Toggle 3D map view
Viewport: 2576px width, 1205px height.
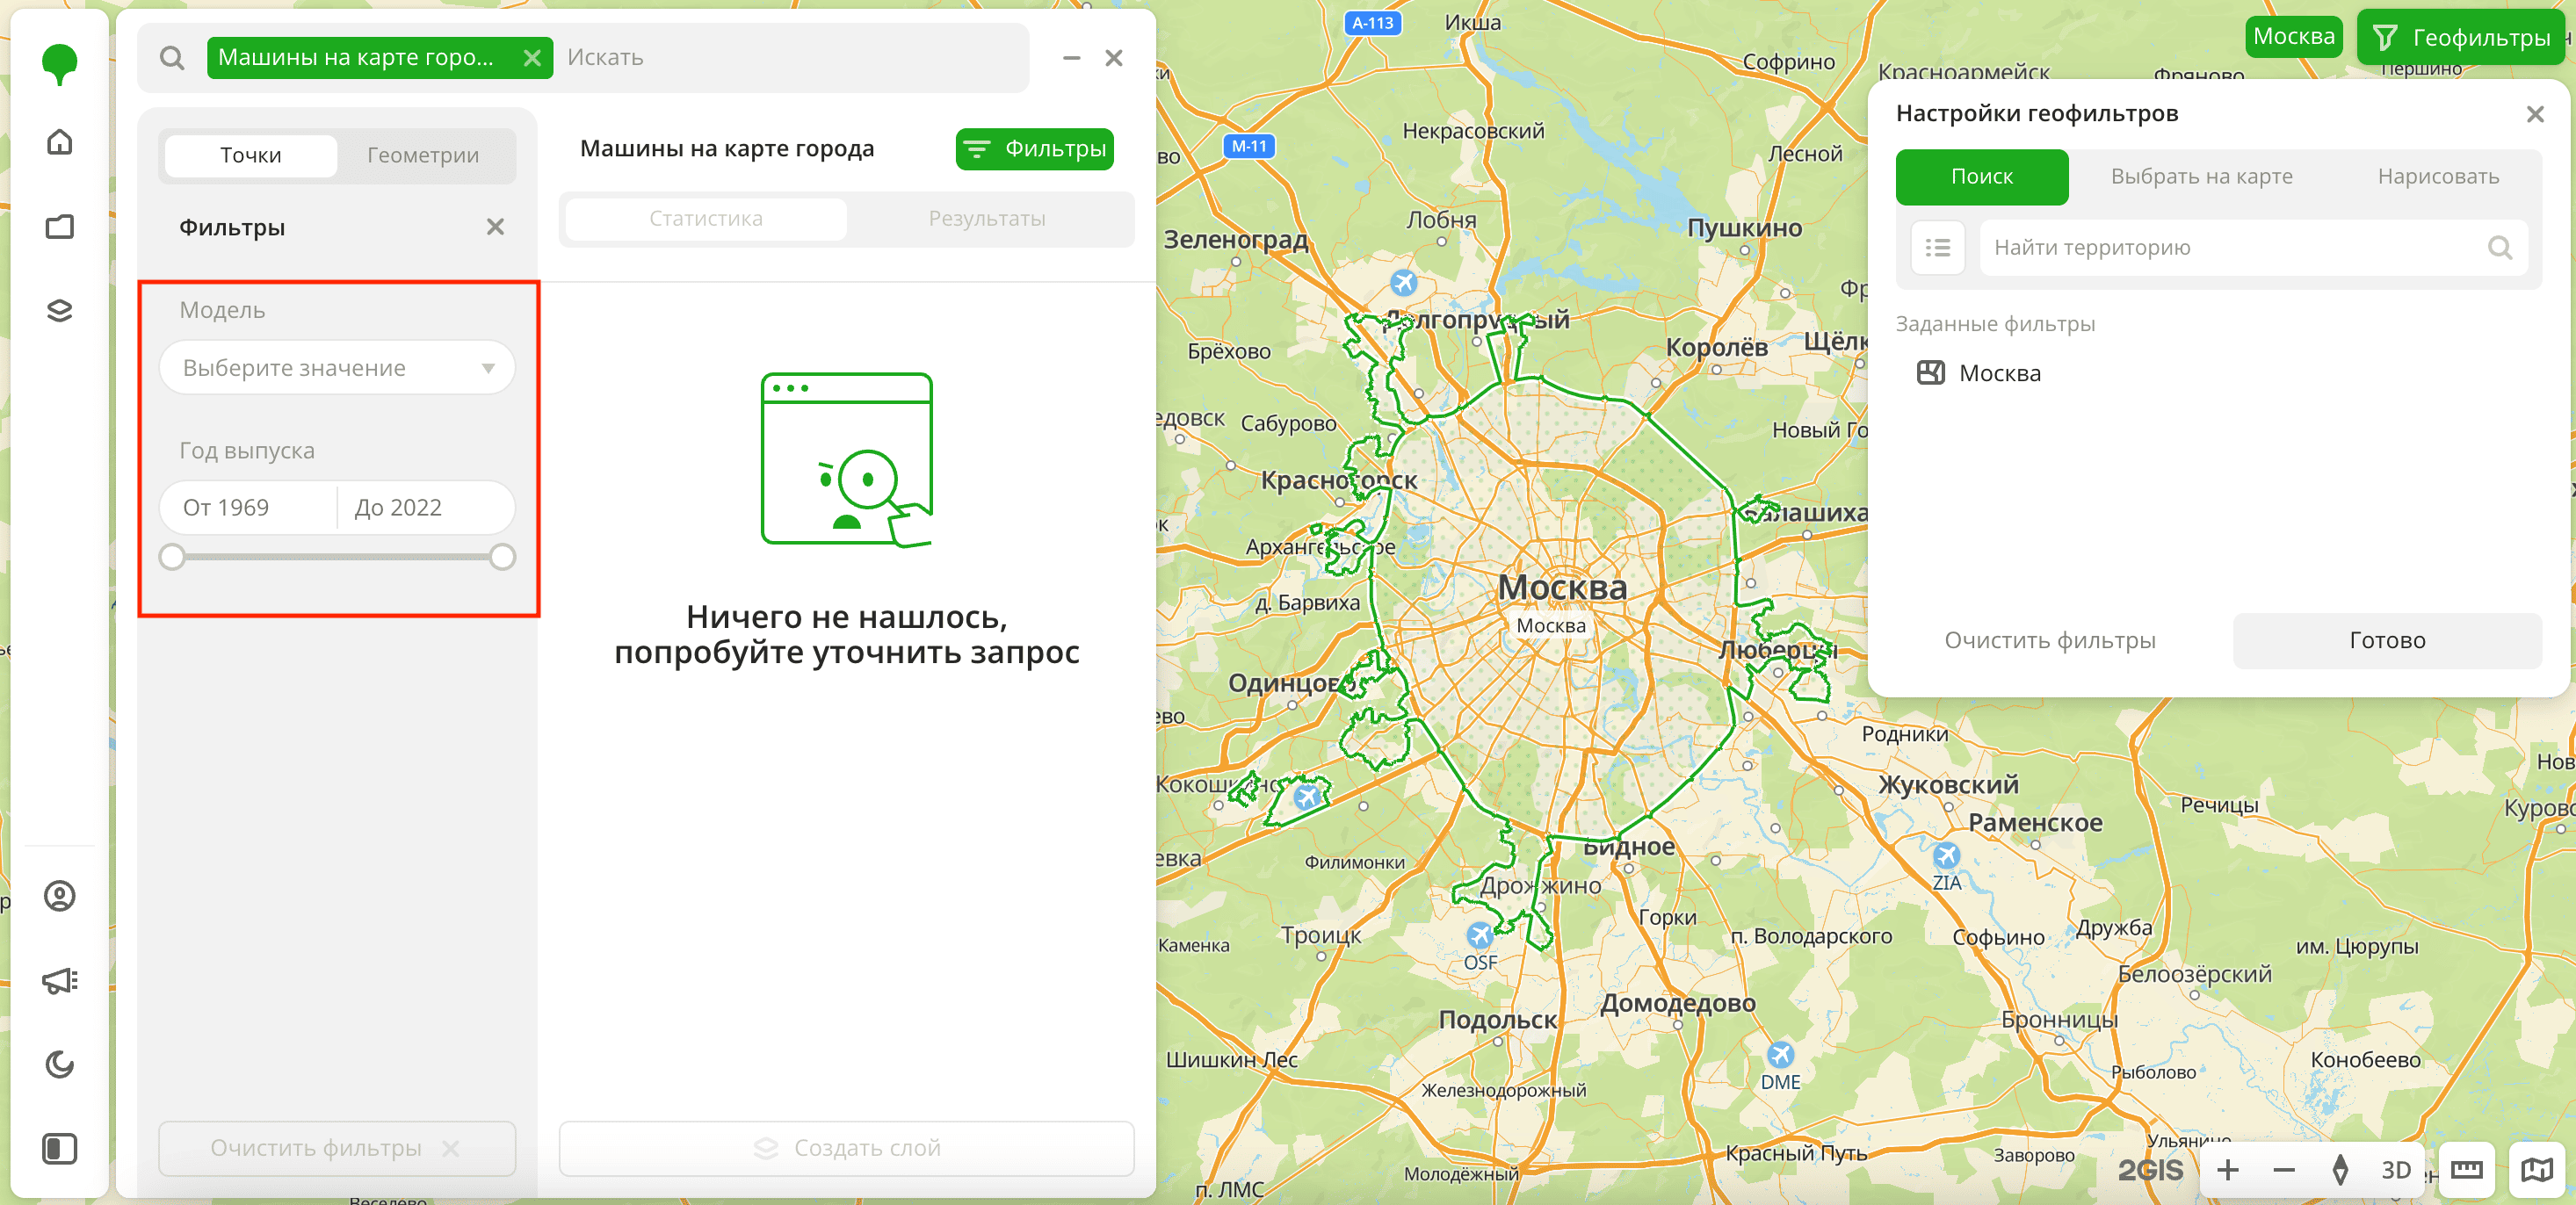2396,1170
